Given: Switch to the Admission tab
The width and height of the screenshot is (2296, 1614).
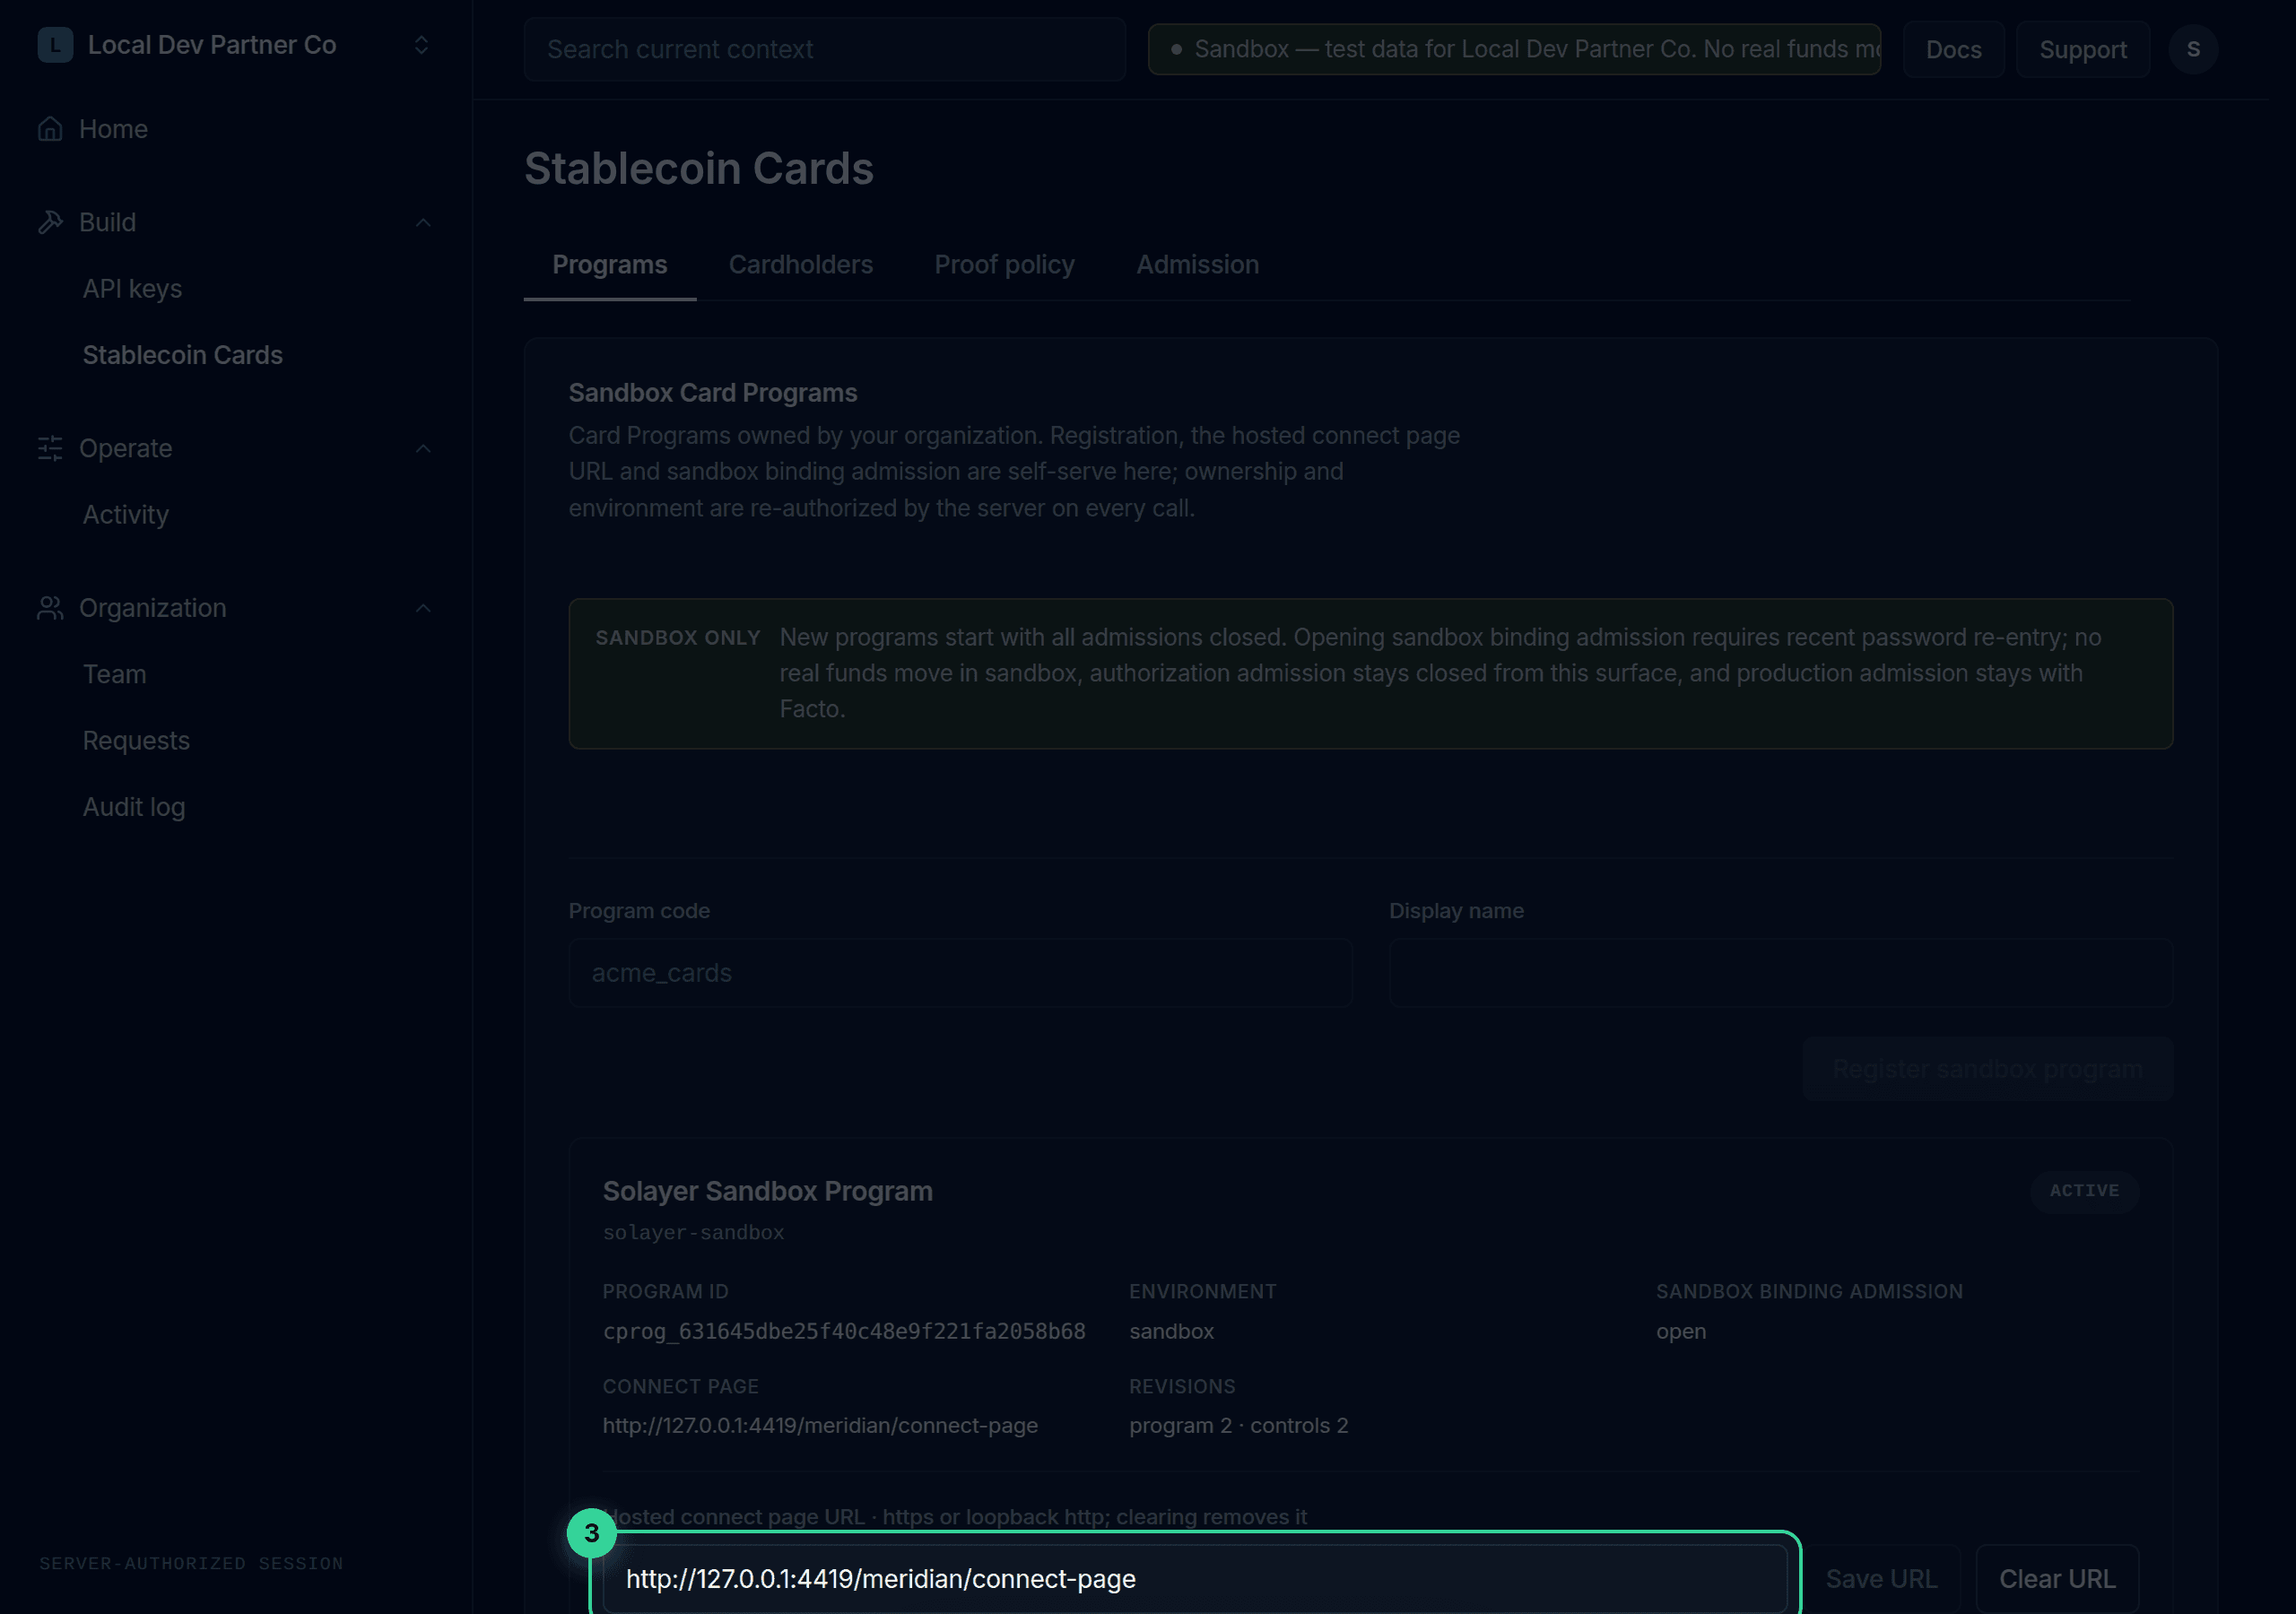Looking at the screenshot, I should (1198, 265).
